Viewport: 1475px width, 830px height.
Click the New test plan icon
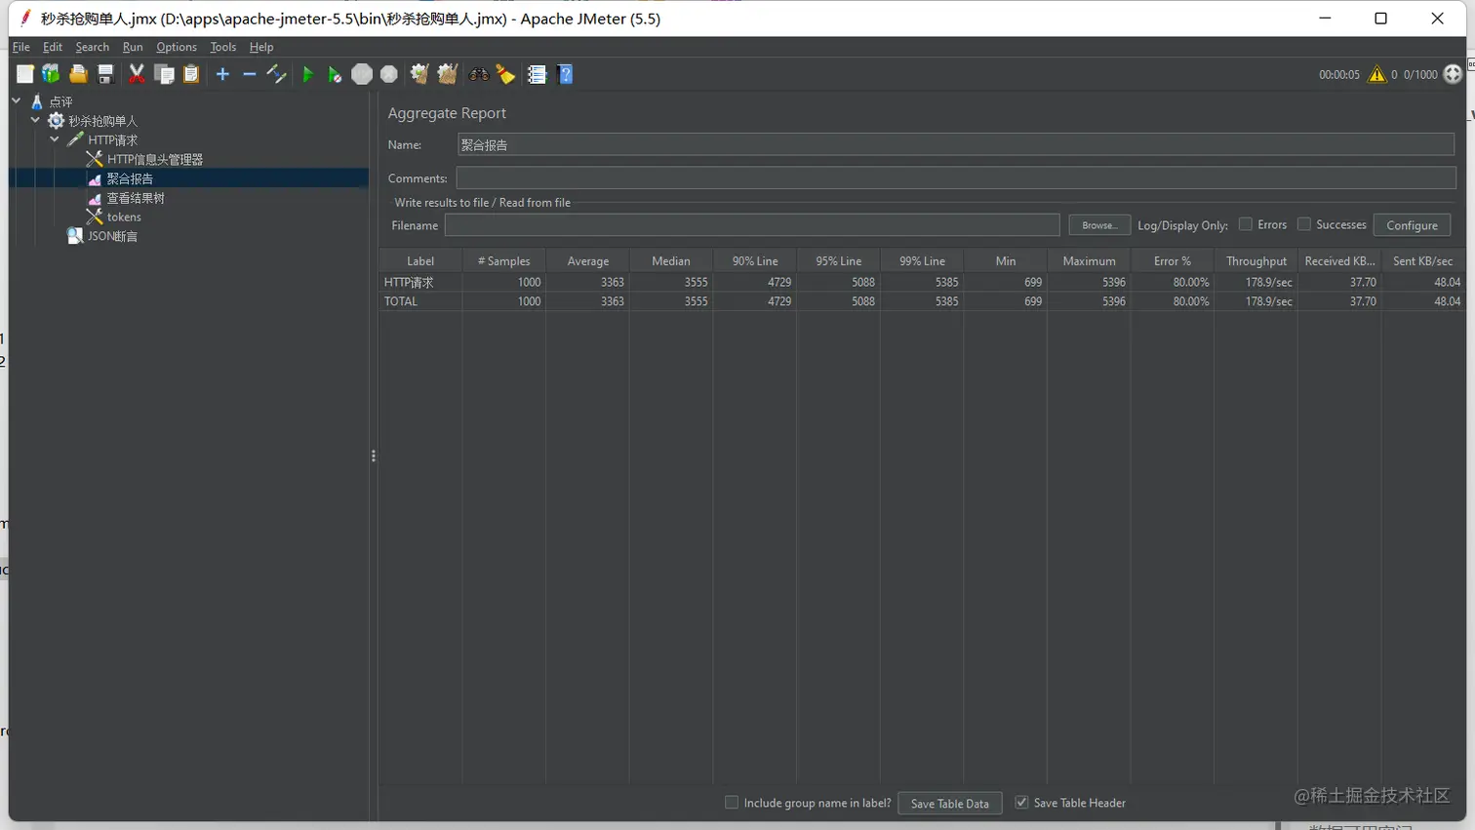coord(25,74)
